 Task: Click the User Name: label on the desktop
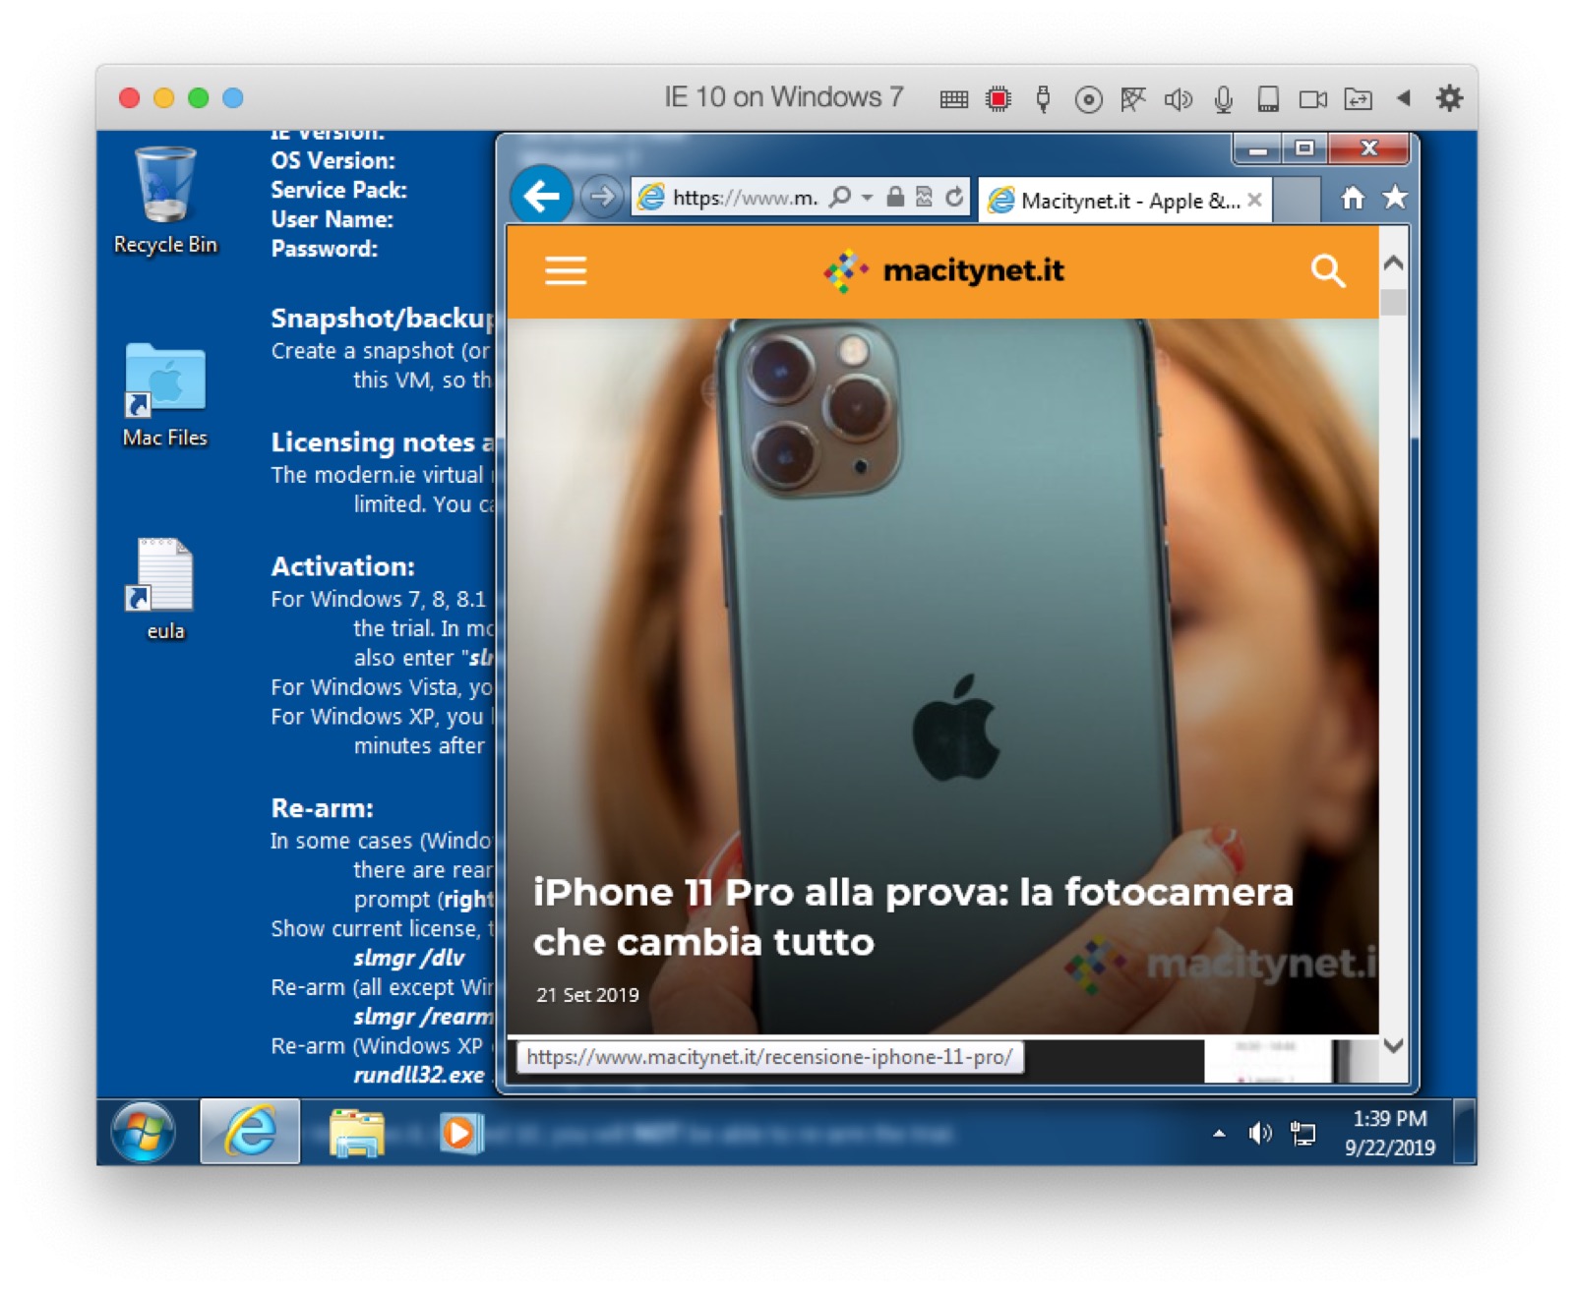(332, 219)
